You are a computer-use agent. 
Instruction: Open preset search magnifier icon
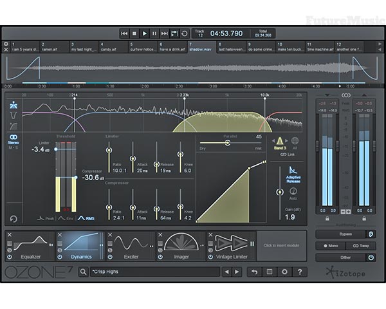point(83,272)
